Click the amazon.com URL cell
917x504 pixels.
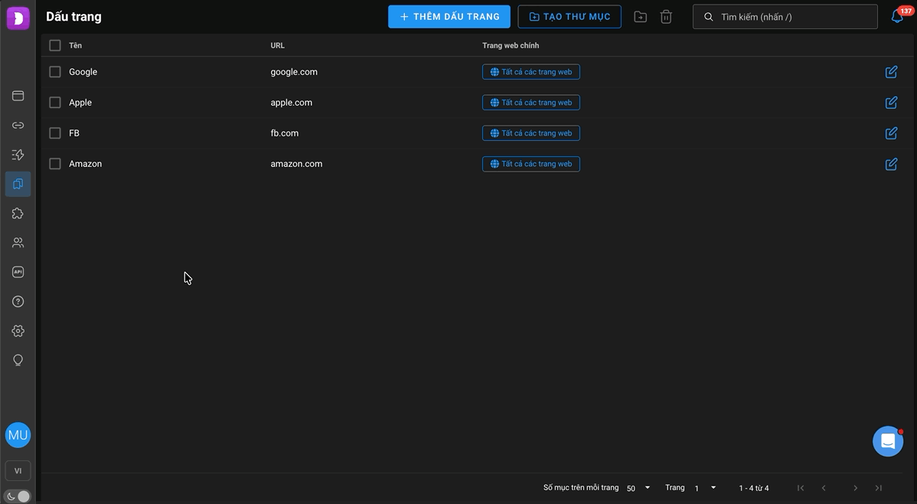(296, 164)
